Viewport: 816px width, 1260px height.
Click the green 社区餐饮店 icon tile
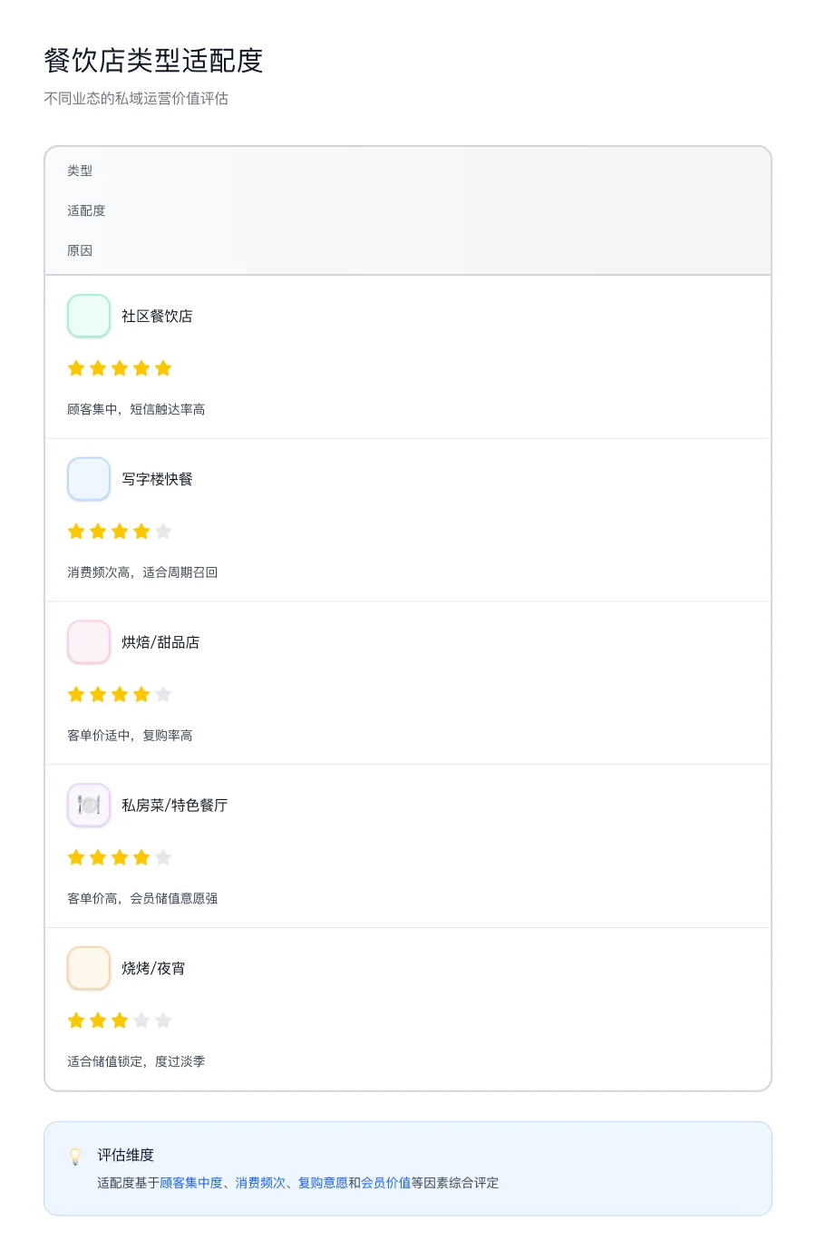pyautogui.click(x=89, y=316)
